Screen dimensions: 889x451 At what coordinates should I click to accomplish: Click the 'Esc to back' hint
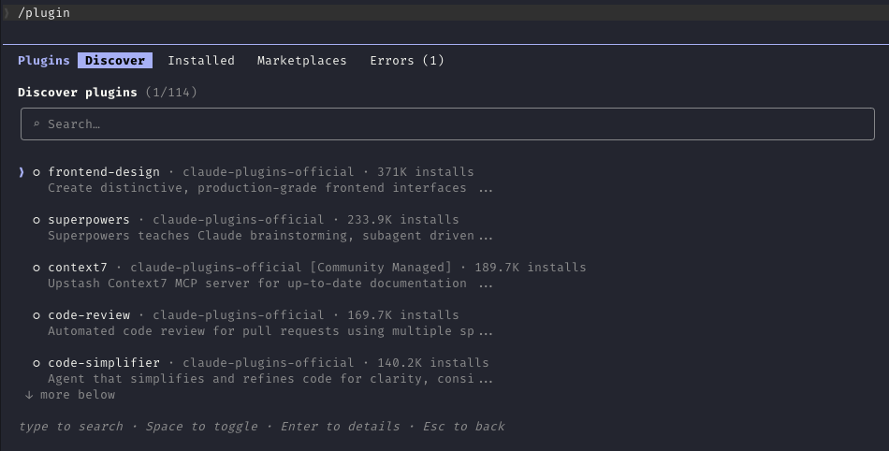(x=464, y=427)
